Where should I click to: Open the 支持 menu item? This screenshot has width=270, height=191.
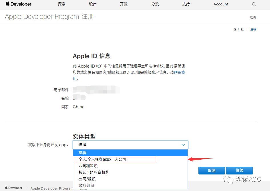[186, 4]
